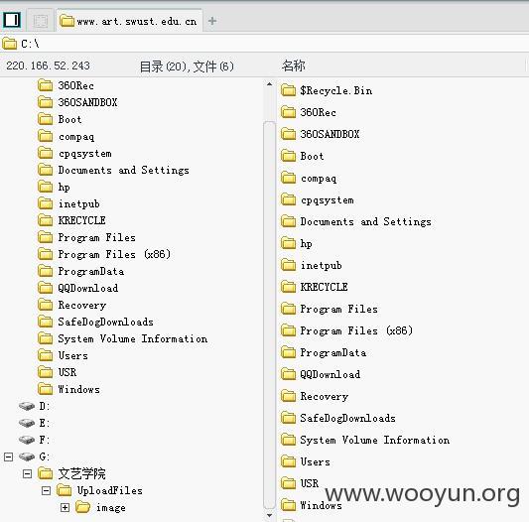Viewport: 529px width, 522px height.
Task: Open the E: drive icon
Action: [27, 423]
